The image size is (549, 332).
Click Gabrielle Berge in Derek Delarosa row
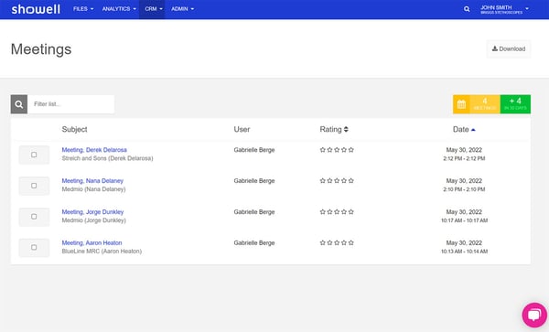coord(254,150)
